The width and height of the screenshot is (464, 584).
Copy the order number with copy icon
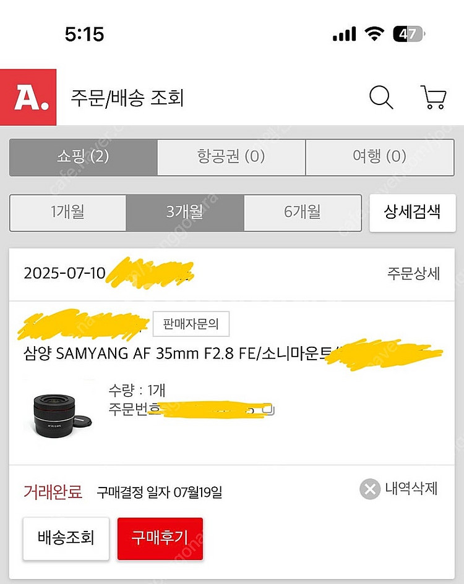(267, 410)
